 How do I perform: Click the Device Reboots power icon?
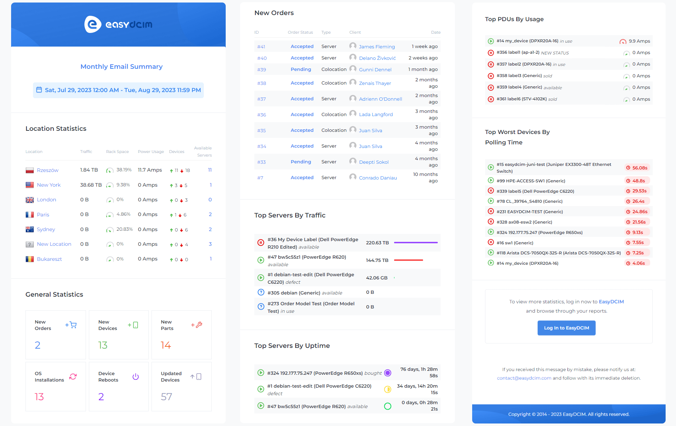pos(135,377)
